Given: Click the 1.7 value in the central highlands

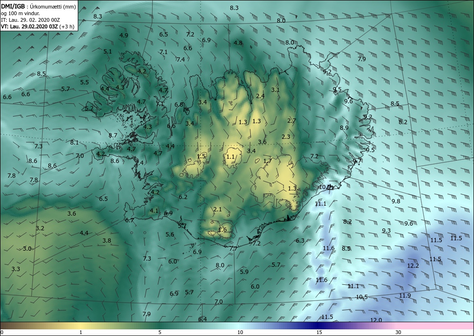Looking at the screenshot, I should [267, 161].
